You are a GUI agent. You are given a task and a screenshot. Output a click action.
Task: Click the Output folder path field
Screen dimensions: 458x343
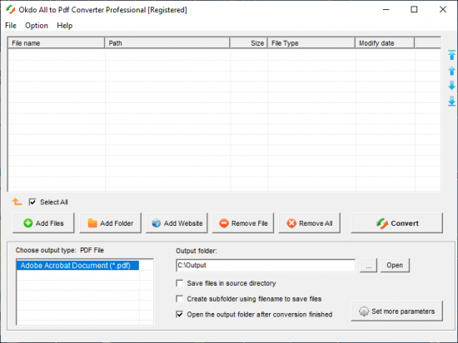(x=266, y=266)
